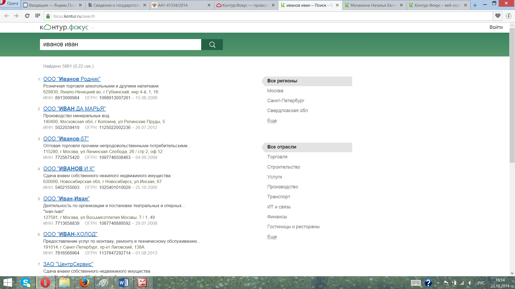The image size is (515, 289).
Task: Filter by Услуги industry
Action: click(x=275, y=177)
